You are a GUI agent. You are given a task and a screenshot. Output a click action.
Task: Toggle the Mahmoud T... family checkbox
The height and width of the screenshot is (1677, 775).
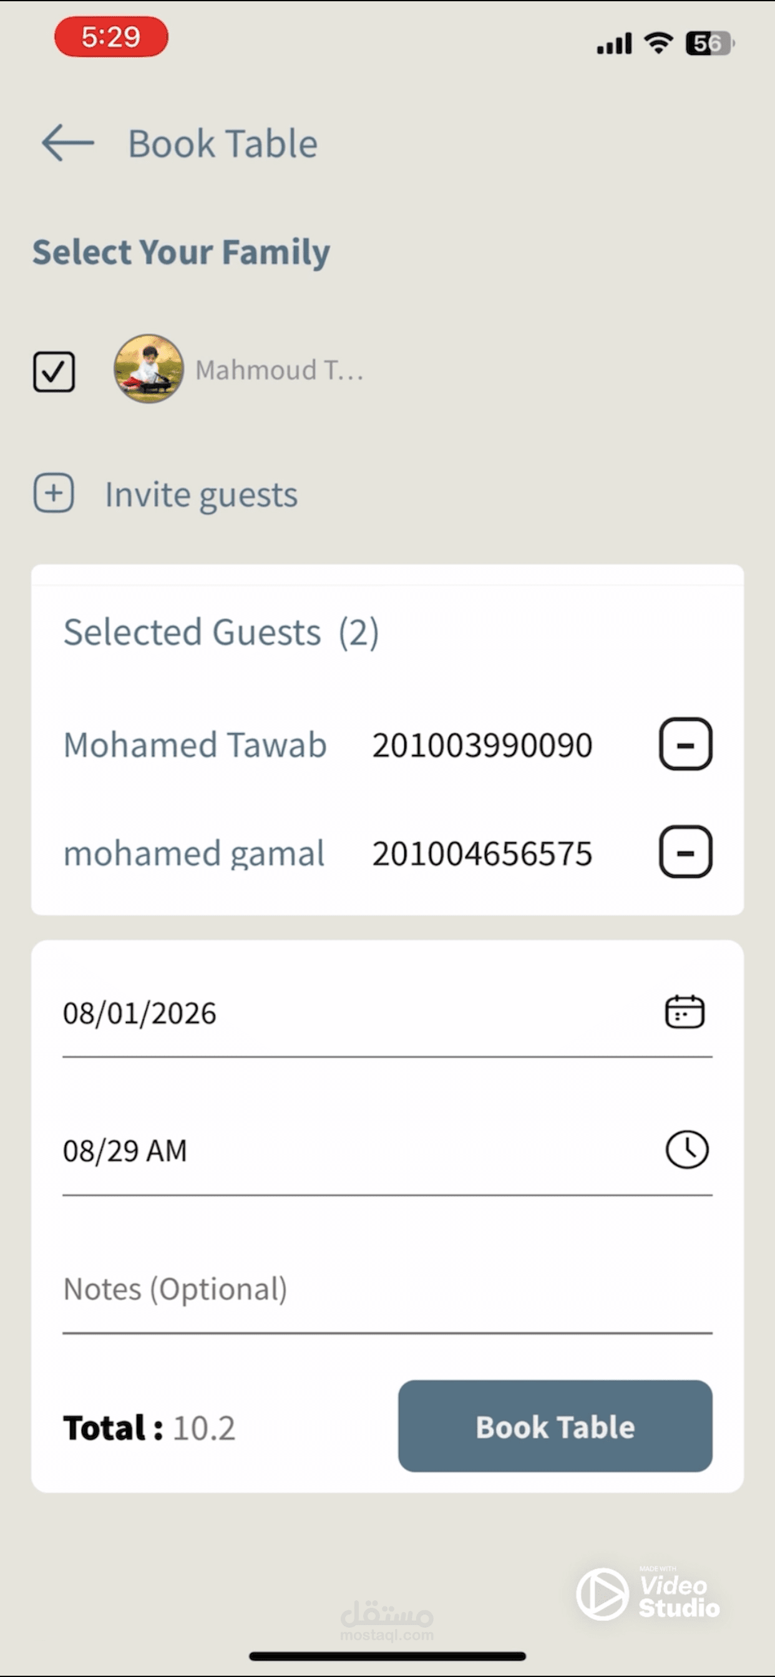click(54, 372)
